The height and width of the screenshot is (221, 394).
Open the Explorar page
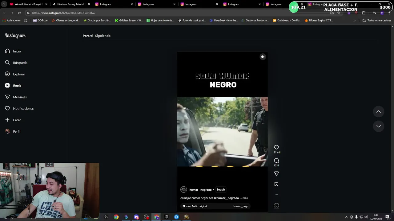pyautogui.click(x=15, y=74)
